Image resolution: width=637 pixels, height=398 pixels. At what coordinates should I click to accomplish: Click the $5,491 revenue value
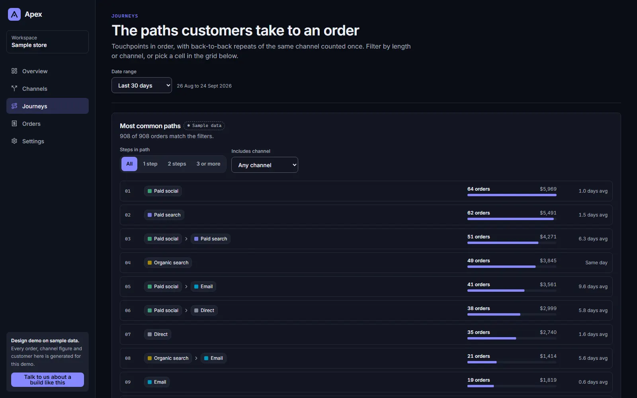pos(548,213)
